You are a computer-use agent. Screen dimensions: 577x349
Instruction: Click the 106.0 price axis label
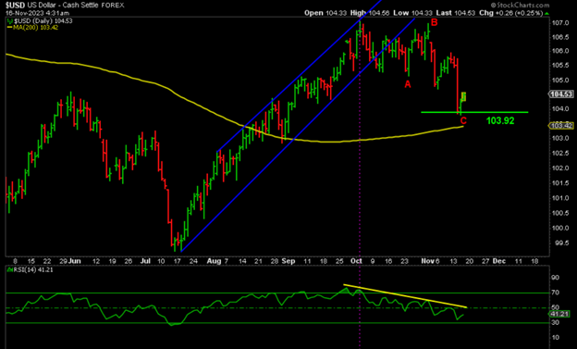[560, 51]
